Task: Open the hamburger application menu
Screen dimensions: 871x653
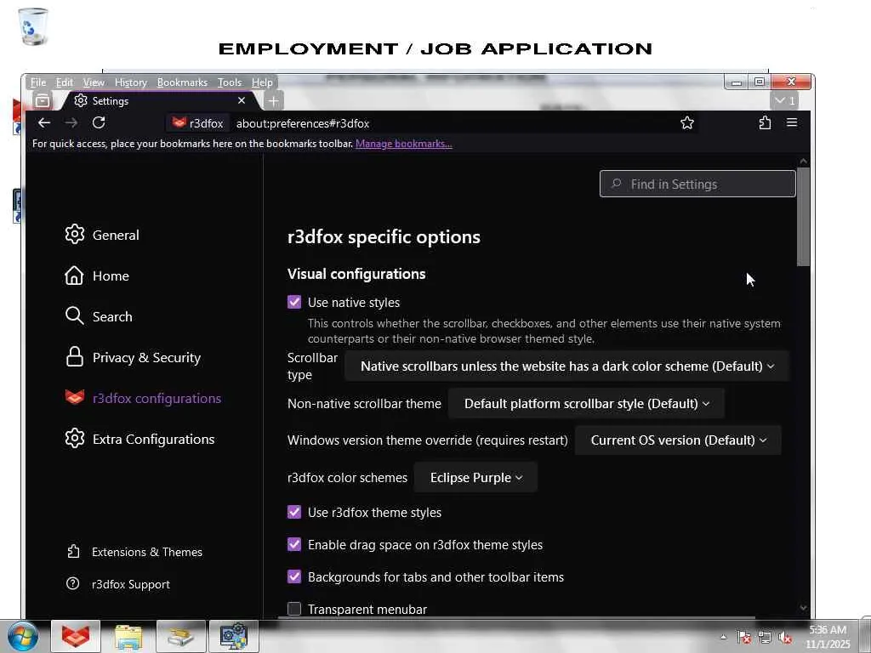Action: pyautogui.click(x=792, y=122)
